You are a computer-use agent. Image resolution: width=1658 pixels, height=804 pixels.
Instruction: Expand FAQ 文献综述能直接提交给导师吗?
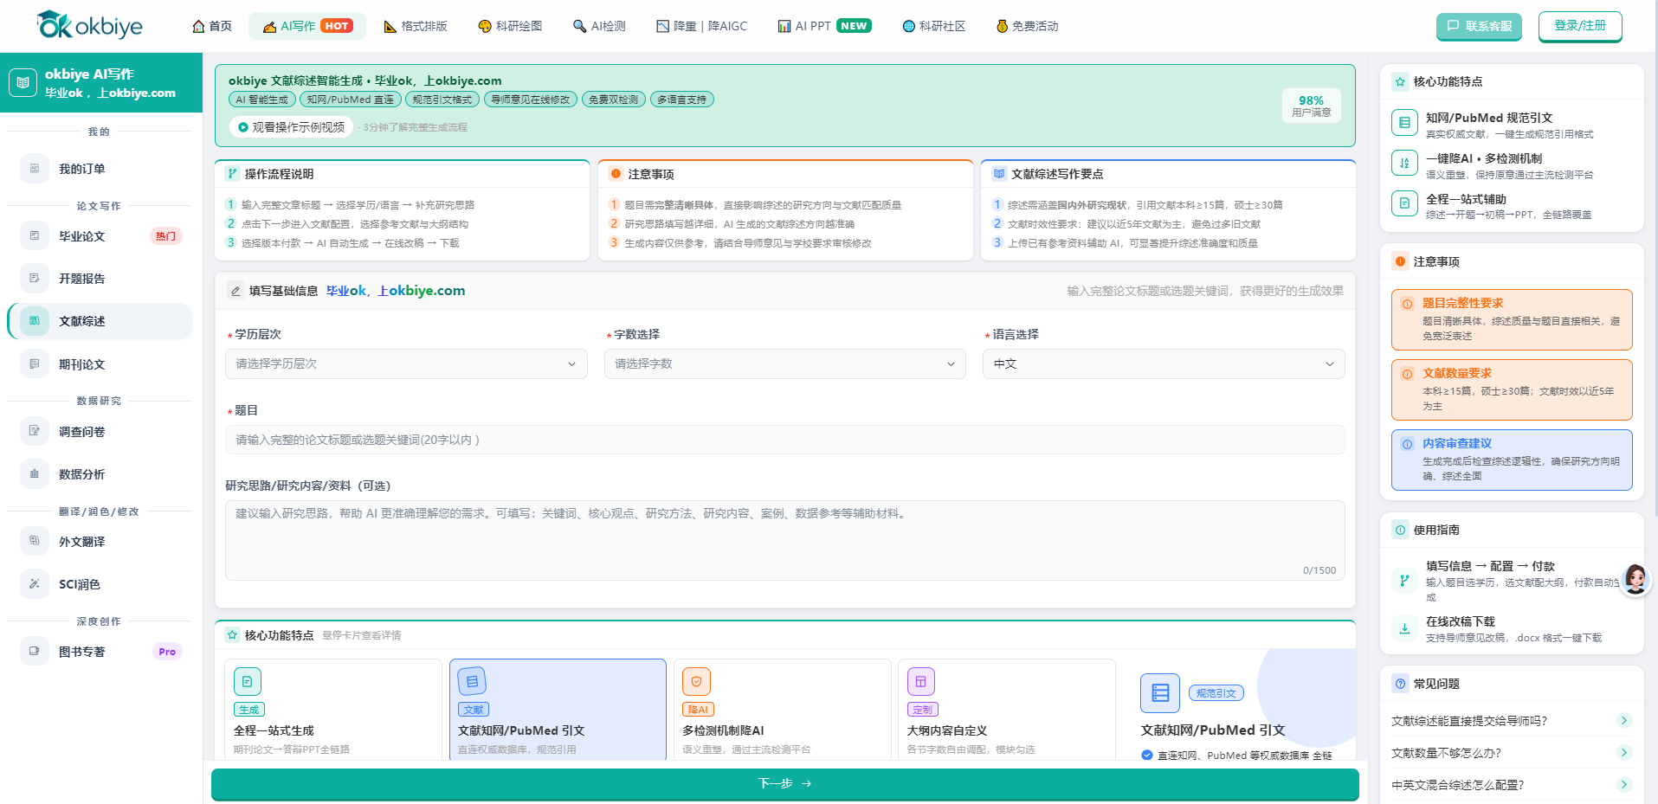point(1512,721)
